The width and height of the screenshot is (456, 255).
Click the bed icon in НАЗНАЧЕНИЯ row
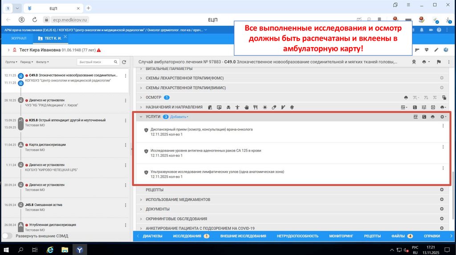click(228, 108)
